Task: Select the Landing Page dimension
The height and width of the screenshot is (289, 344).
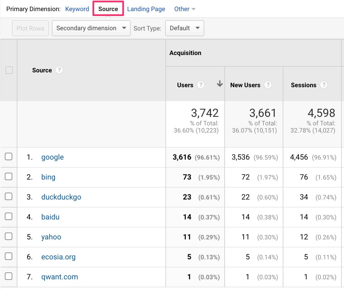Action: (x=146, y=9)
